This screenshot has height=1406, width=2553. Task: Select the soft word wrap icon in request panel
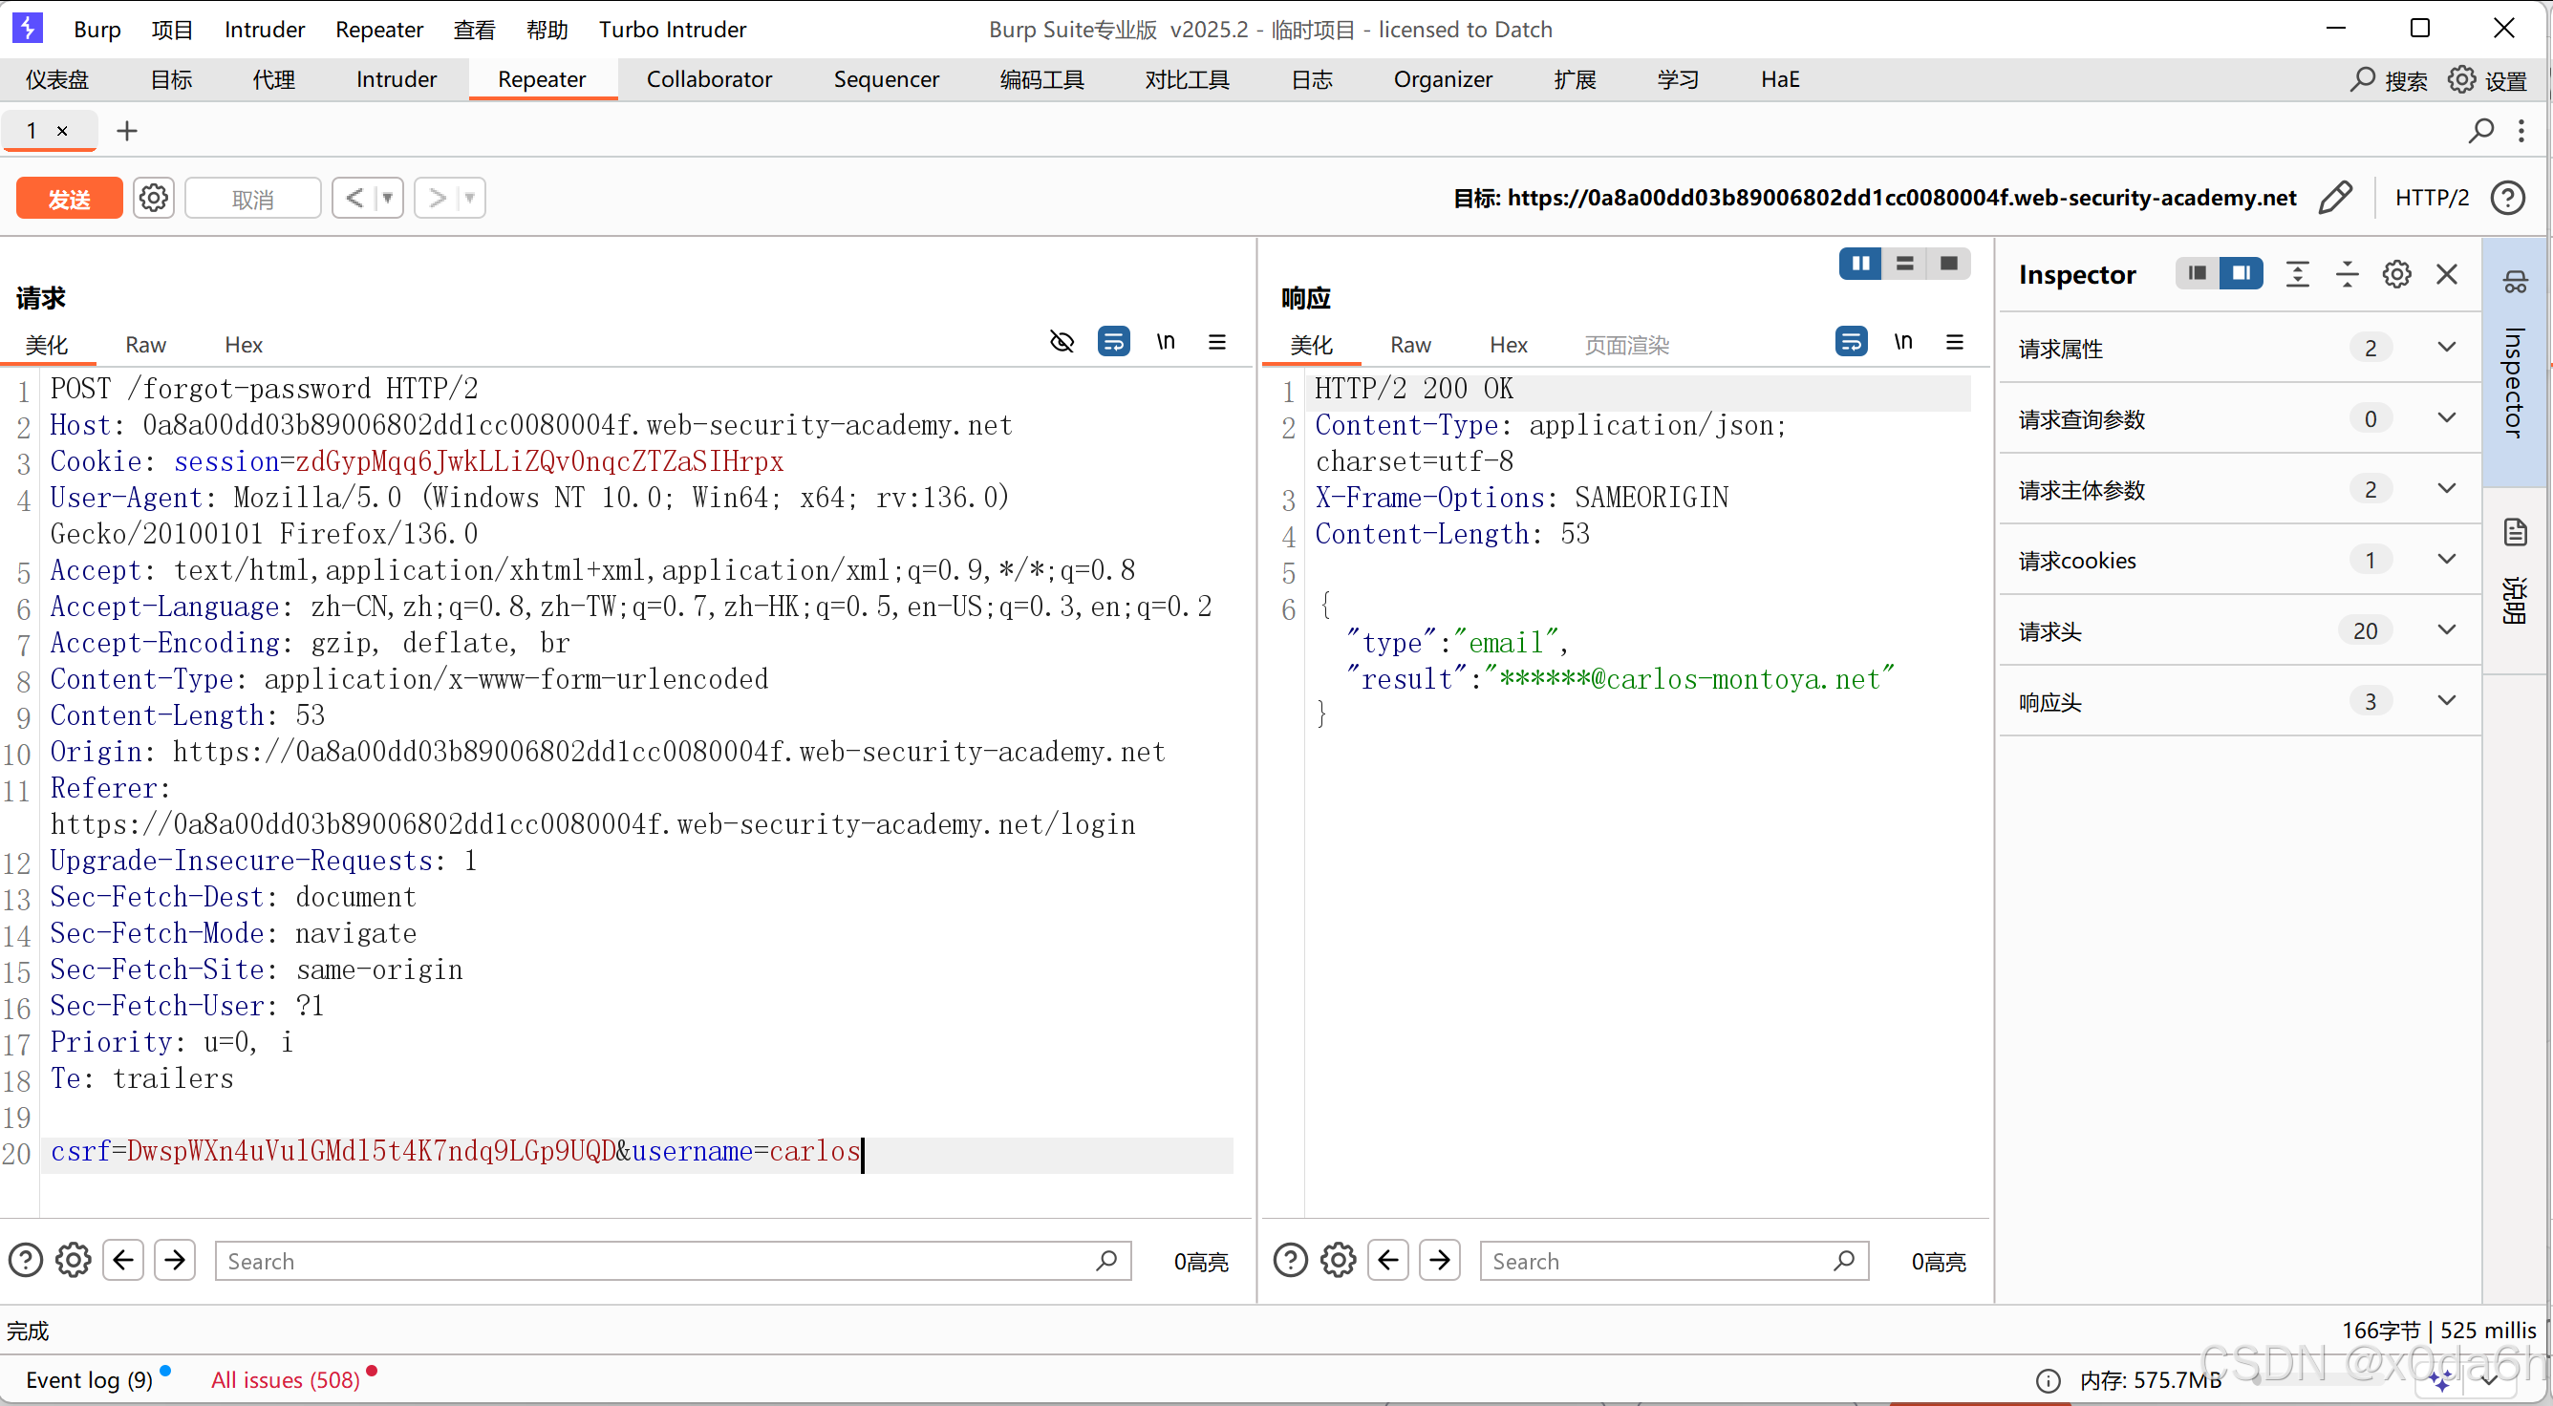tap(1114, 341)
